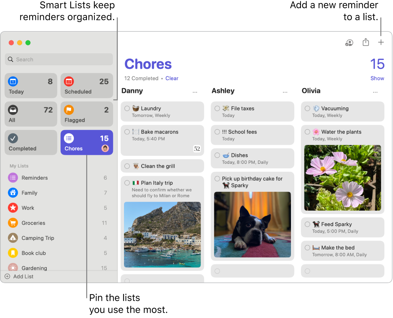393x318 pixels.
Task: Select the Groceries list icon
Action: pos(12,223)
